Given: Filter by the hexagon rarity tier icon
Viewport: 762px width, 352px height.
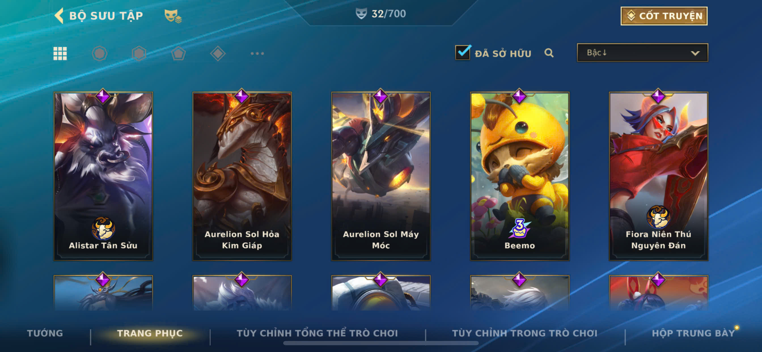Looking at the screenshot, I should click(139, 54).
